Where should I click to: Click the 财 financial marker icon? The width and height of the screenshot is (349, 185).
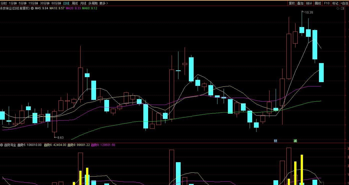point(275,141)
